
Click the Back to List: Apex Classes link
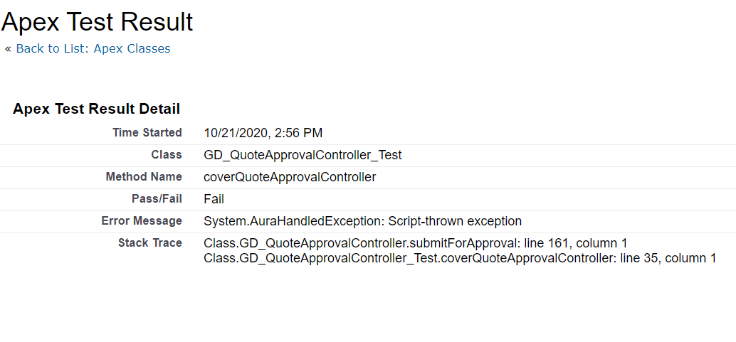click(x=93, y=49)
